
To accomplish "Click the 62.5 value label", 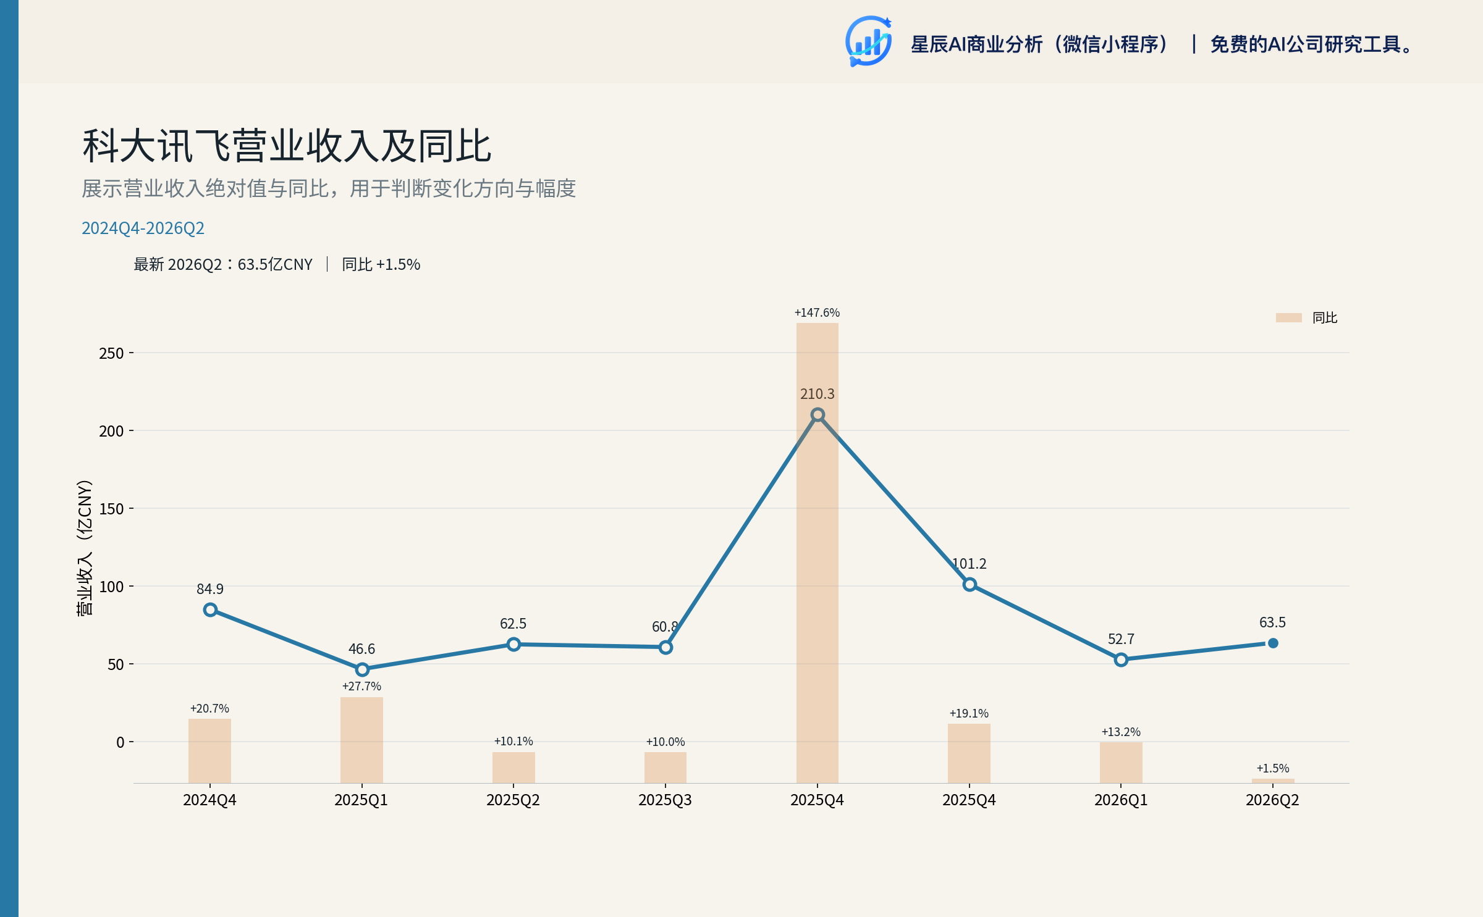I will (513, 624).
